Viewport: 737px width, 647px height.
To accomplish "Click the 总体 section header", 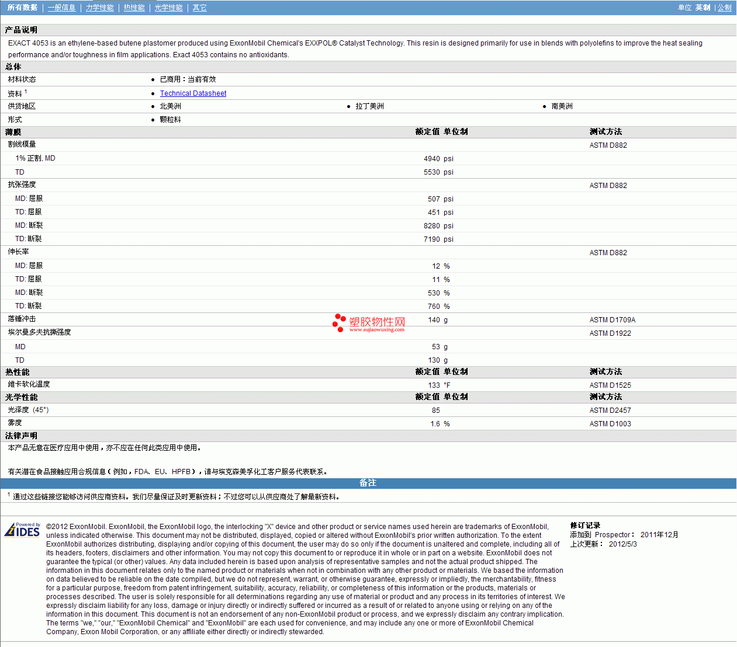I will coord(13,67).
